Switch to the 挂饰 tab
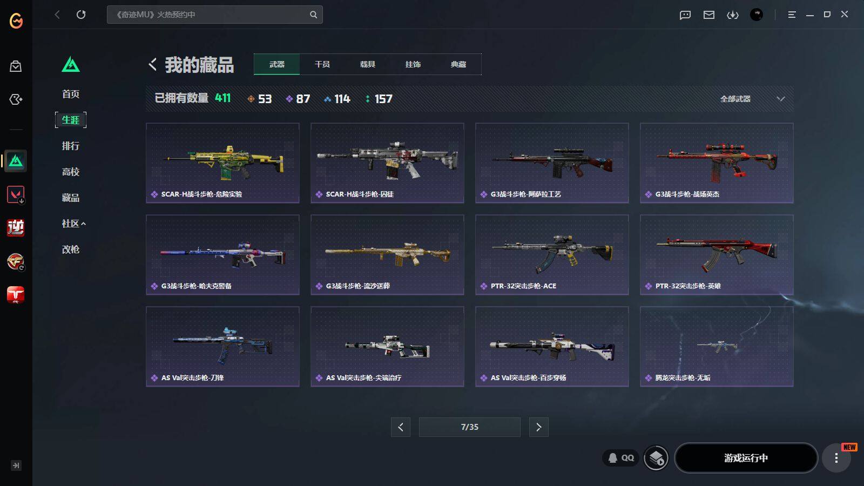The height and width of the screenshot is (486, 864). click(413, 64)
